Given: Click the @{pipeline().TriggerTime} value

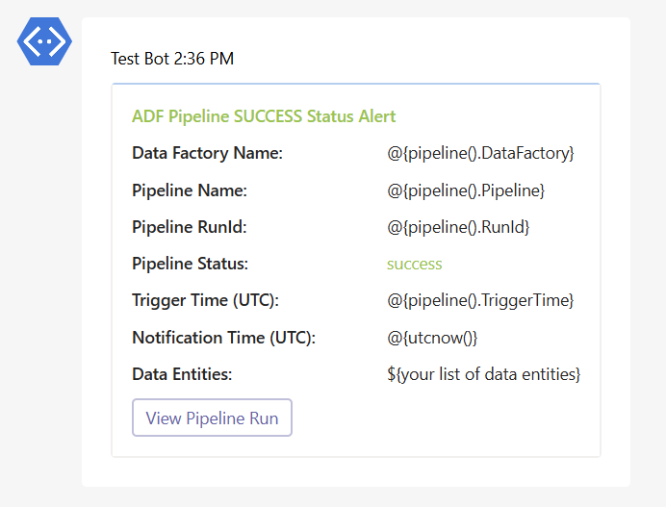Looking at the screenshot, I should [480, 300].
